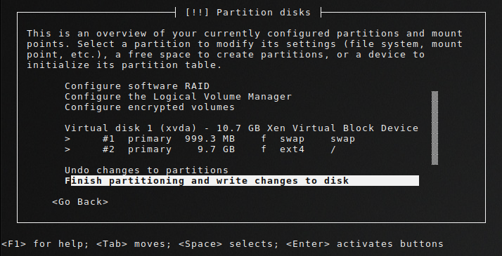Image resolution: width=502 pixels, height=256 pixels.
Task: Select Configure software RAID
Action: pos(137,86)
